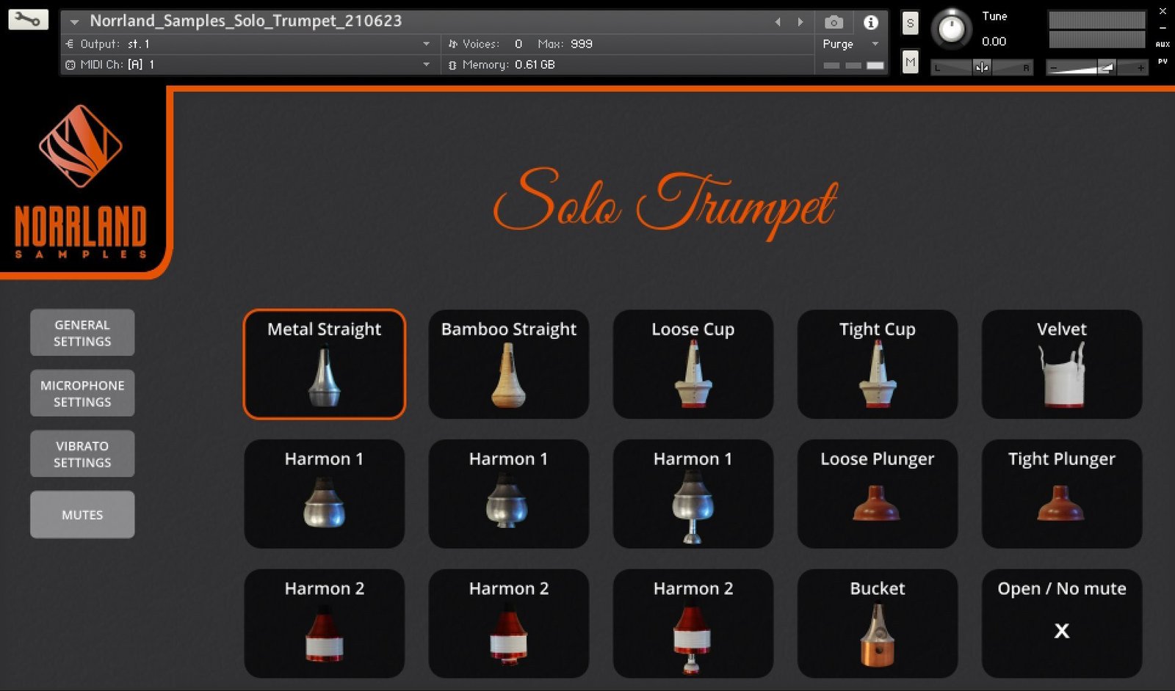Open the instrument info icon
The image size is (1175, 691).
point(870,22)
